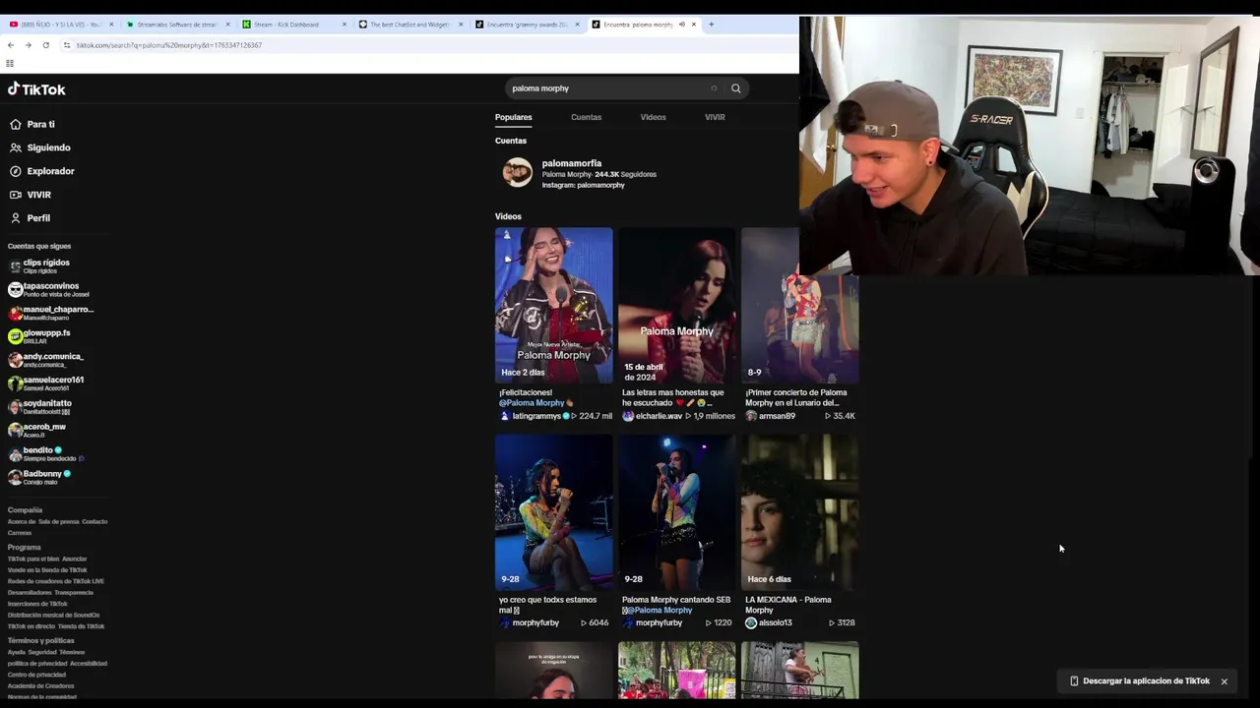The height and width of the screenshot is (708, 1260).
Task: Select the Populares tab
Action: tap(513, 117)
